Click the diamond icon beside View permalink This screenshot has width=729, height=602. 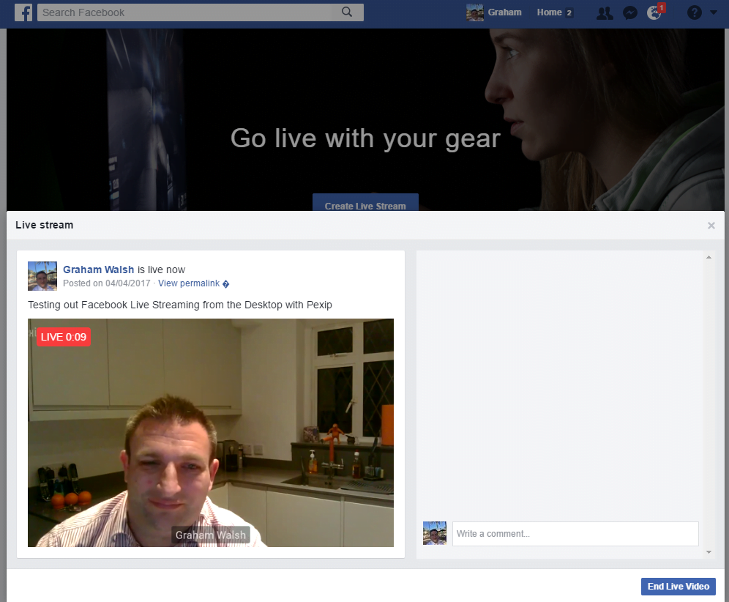[226, 283]
